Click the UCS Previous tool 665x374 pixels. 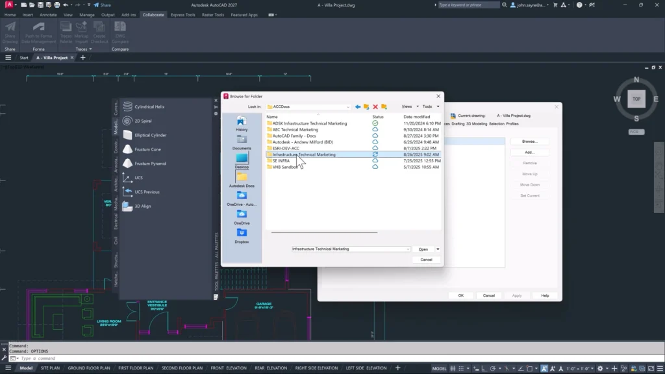pyautogui.click(x=141, y=192)
